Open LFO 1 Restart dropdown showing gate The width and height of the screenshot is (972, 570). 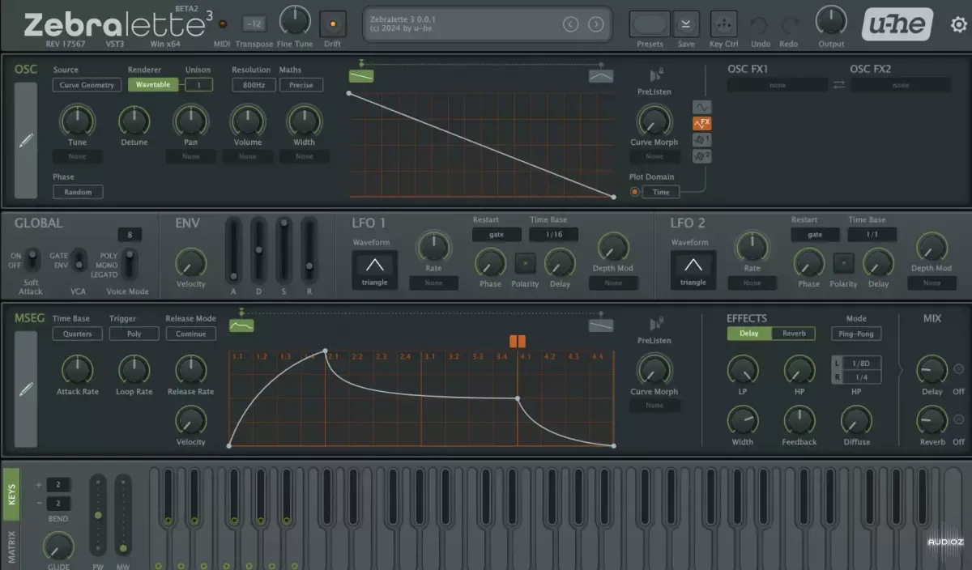point(497,234)
